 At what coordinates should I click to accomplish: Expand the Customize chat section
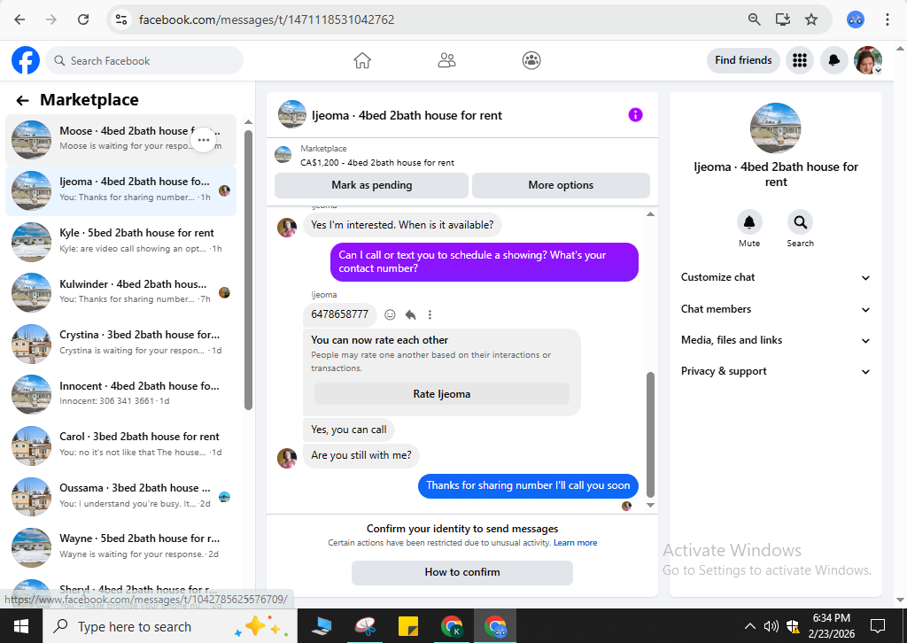point(775,277)
